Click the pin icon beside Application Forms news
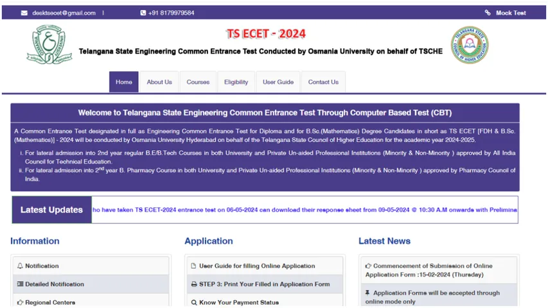548x308 pixels. click(x=367, y=293)
